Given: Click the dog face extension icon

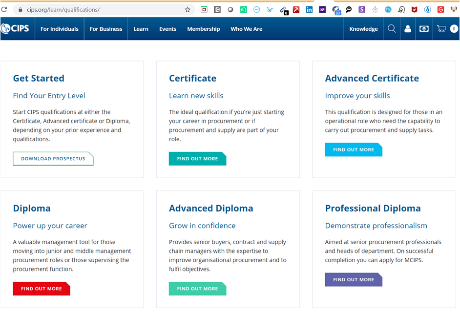Looking at the screenshot, I should [x=454, y=9].
